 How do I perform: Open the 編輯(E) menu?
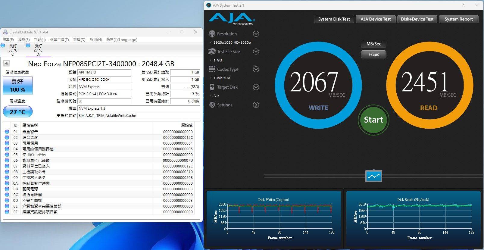tap(24, 40)
